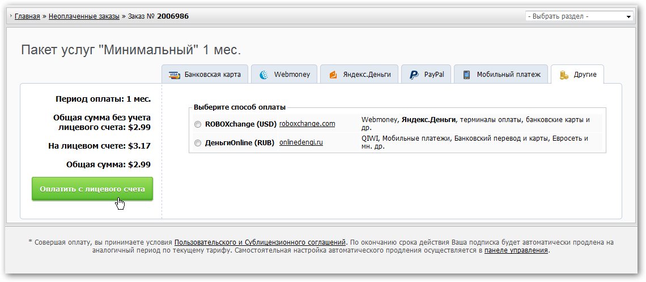Click the coins icon on Другие tab
This screenshot has width=646, height=282.
coord(564,75)
